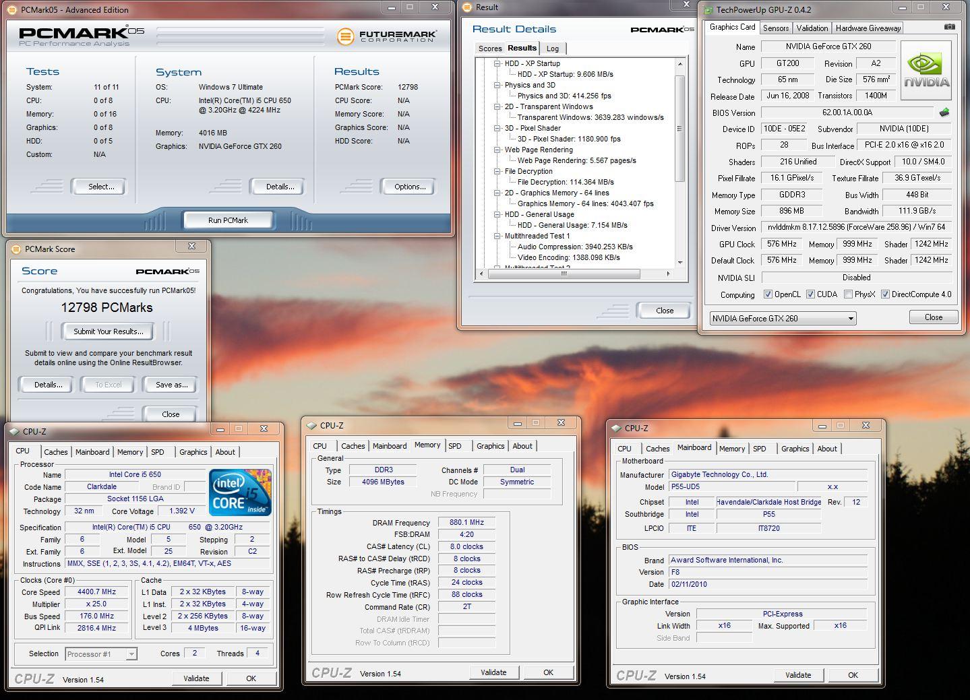Switch to Scores tab in Result window
Image resolution: width=970 pixels, height=700 pixels.
pos(490,49)
